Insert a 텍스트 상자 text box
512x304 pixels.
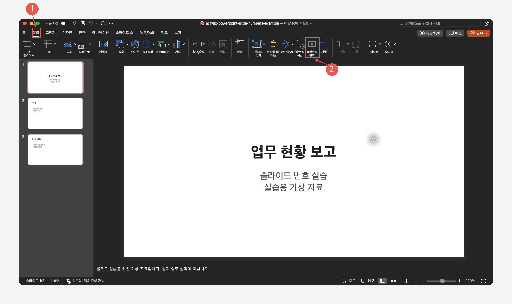257,44
